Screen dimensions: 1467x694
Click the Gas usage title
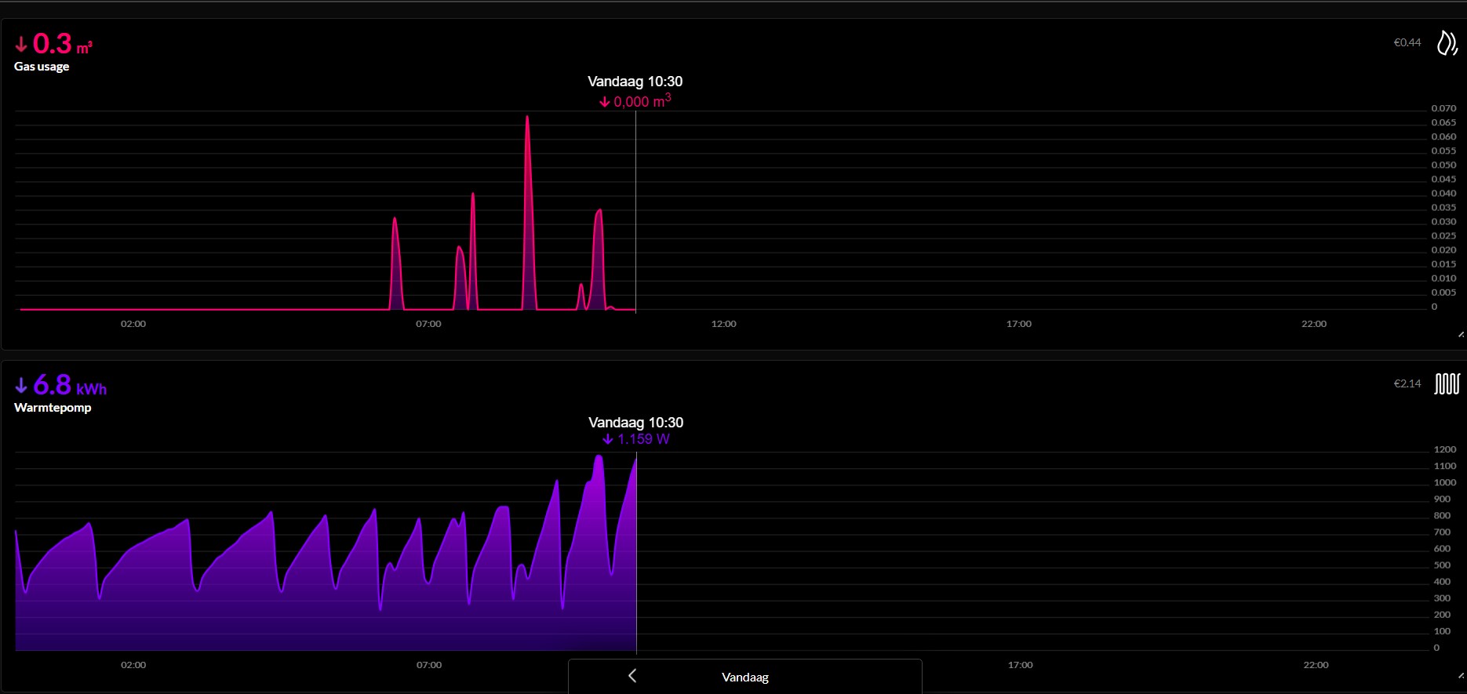click(42, 67)
